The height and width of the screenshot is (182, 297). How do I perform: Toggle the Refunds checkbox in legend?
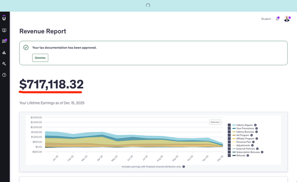coord(229,155)
